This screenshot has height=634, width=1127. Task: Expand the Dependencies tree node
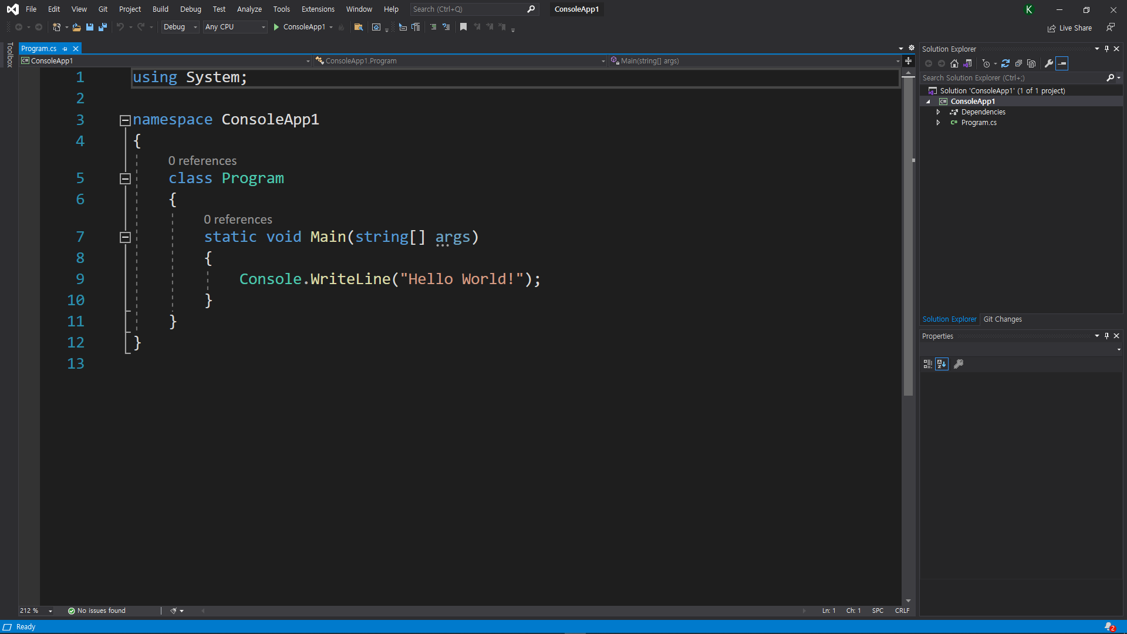pyautogui.click(x=938, y=112)
